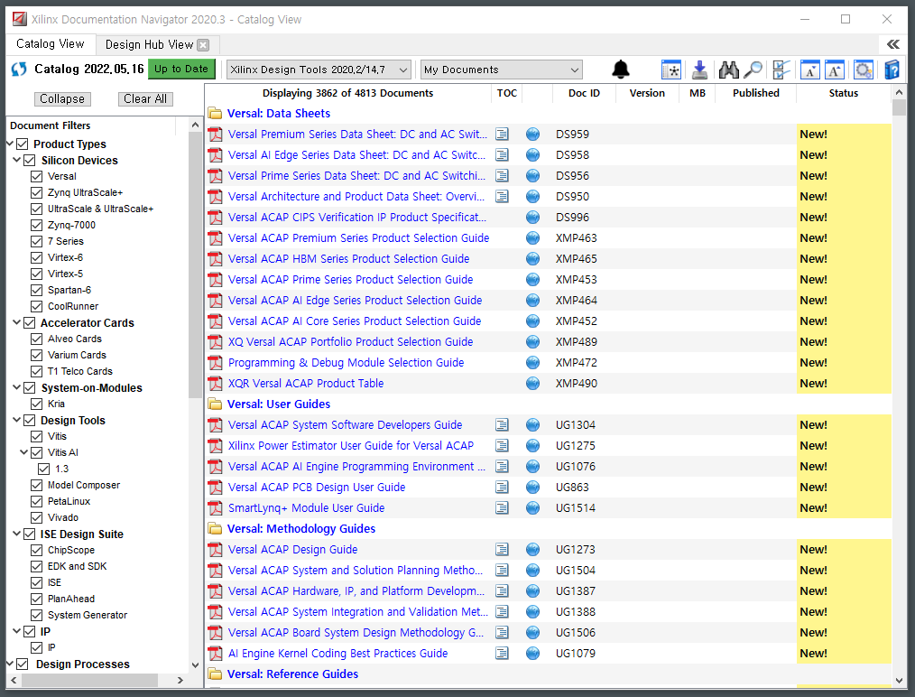Click the catalog refresh arrows icon
Image resolution: width=915 pixels, height=697 pixels.
pos(19,70)
